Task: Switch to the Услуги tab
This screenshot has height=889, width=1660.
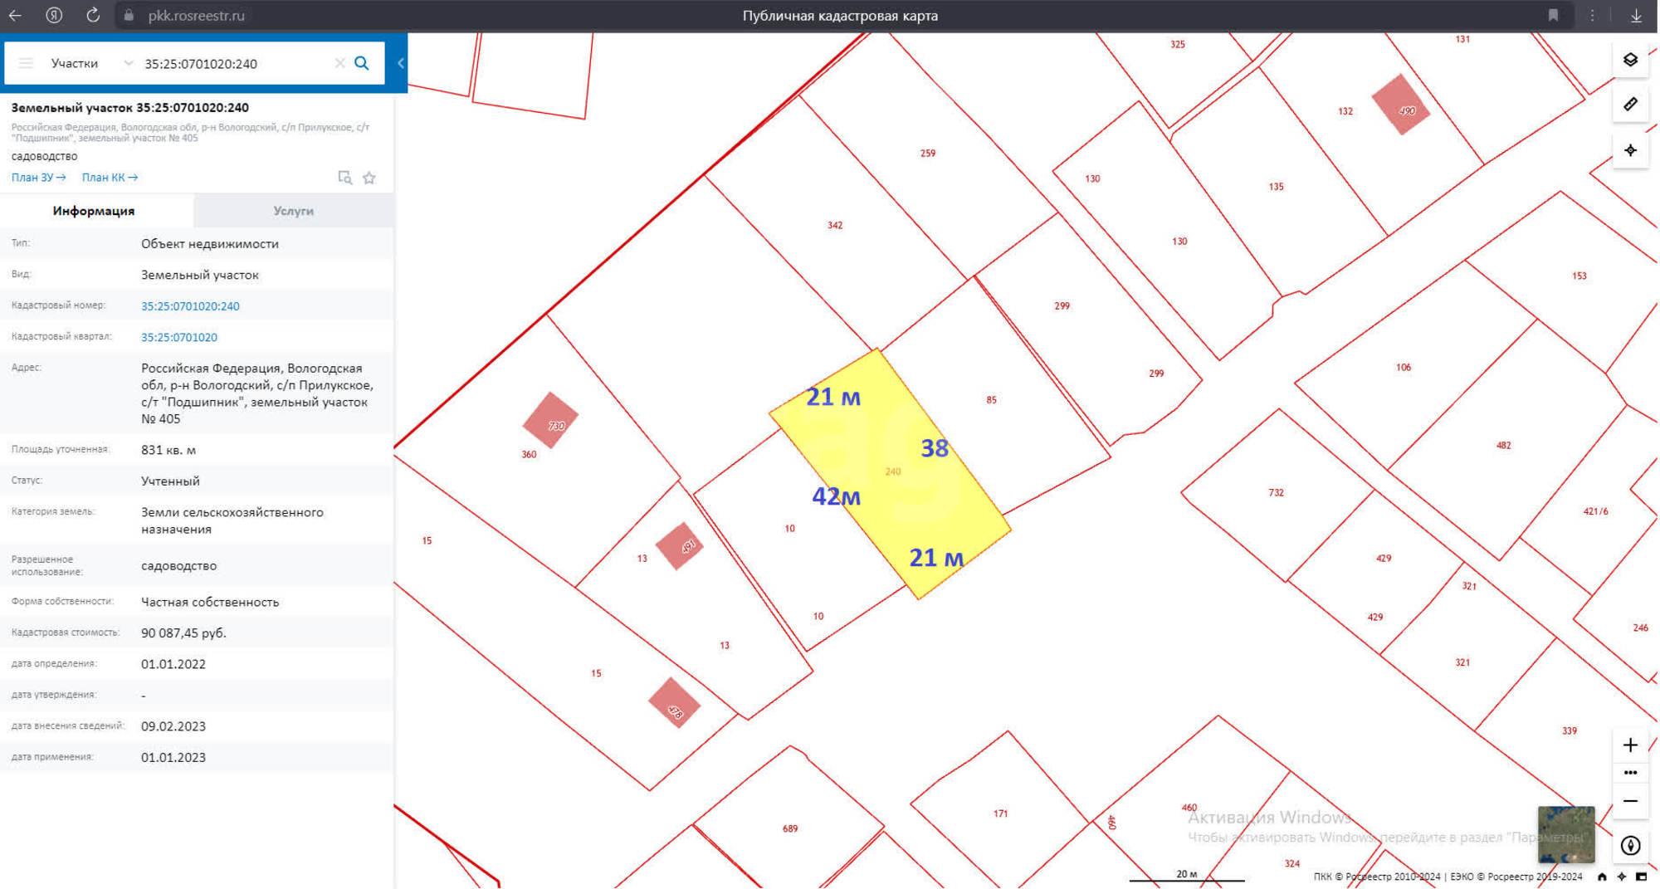Action: 294,211
